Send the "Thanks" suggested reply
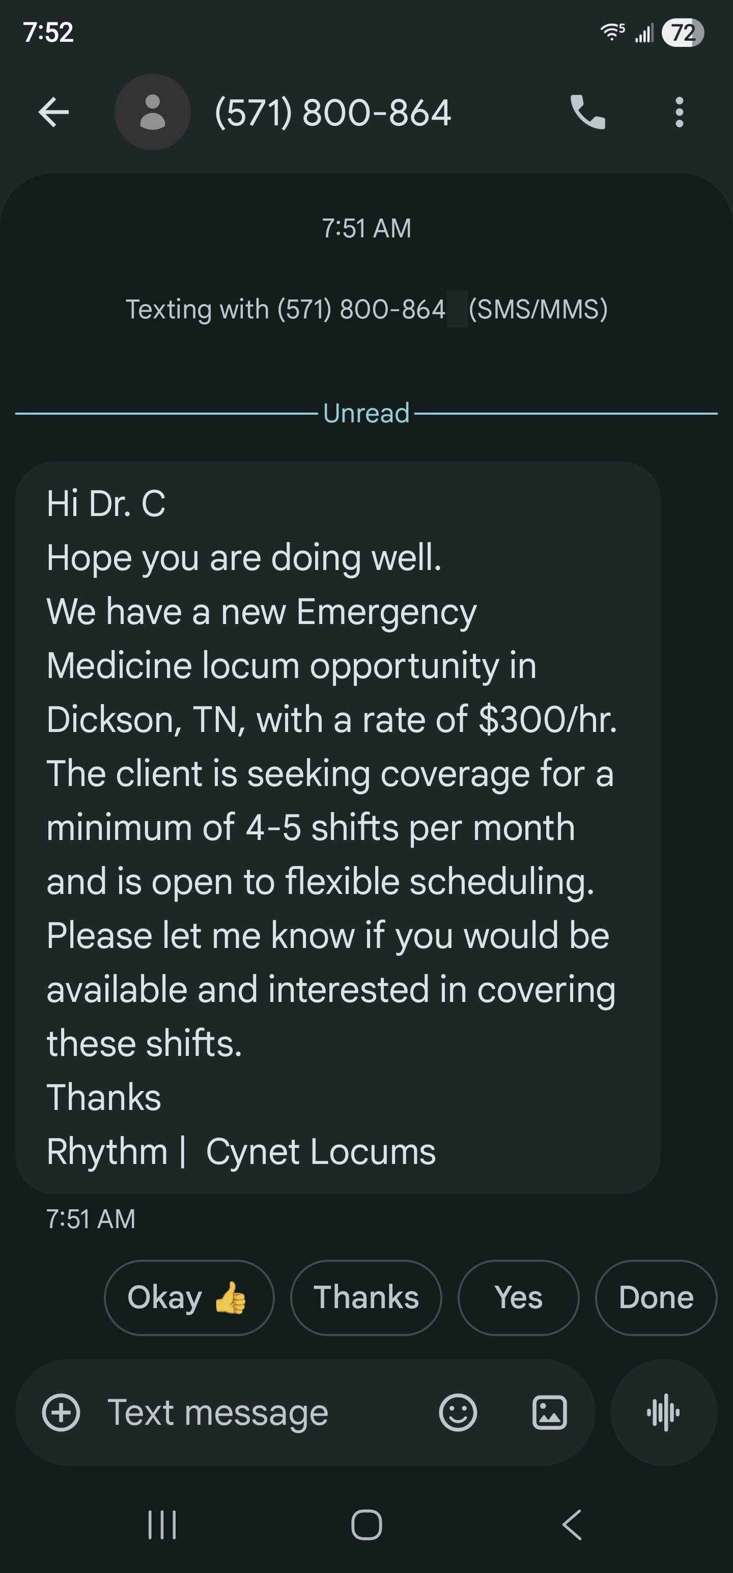 (365, 1297)
